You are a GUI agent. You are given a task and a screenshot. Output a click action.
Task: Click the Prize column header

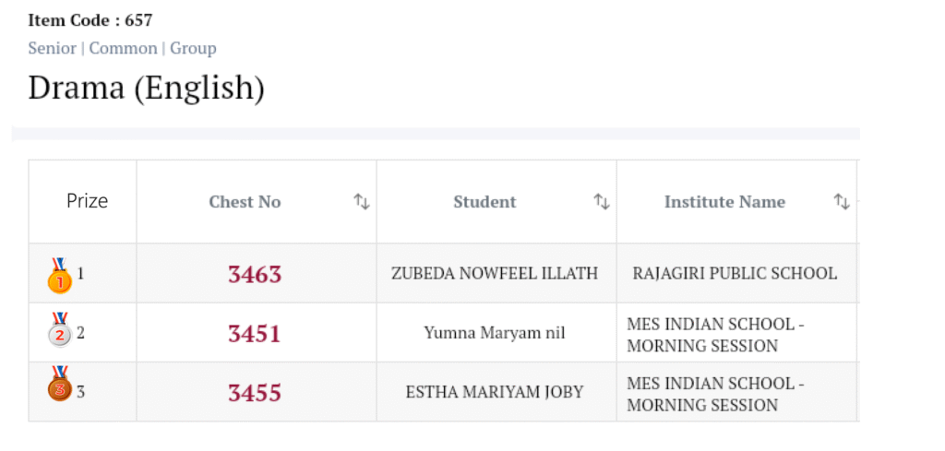(x=87, y=201)
